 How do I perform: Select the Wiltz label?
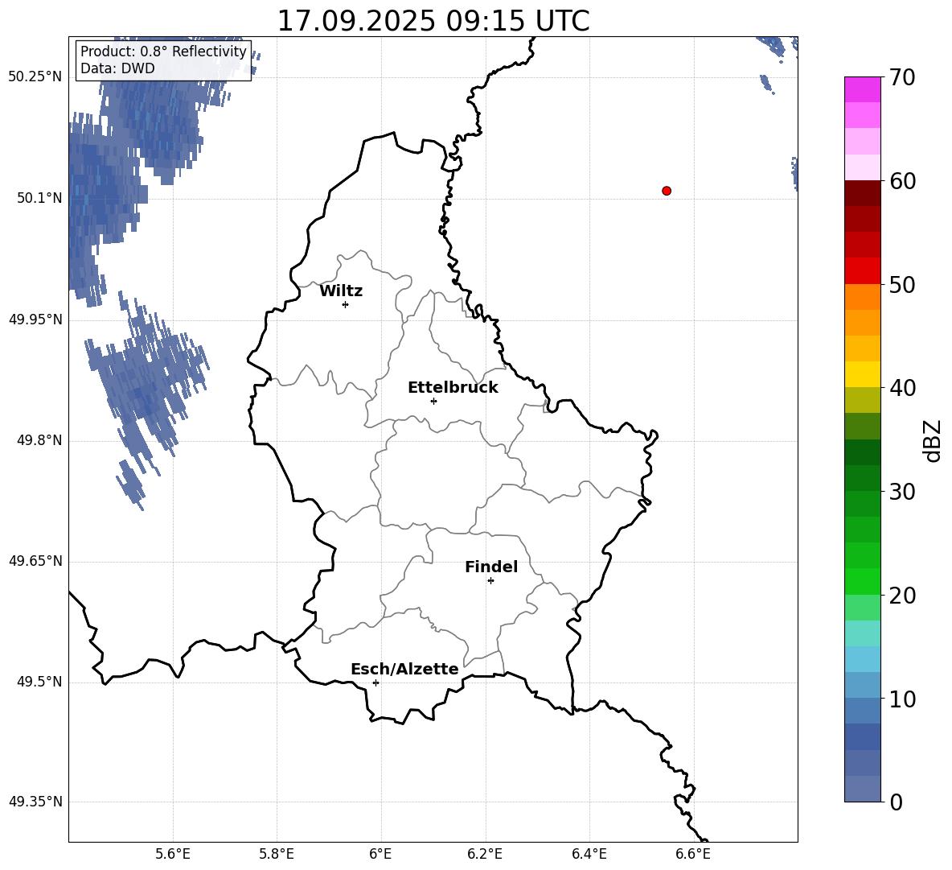[341, 291]
